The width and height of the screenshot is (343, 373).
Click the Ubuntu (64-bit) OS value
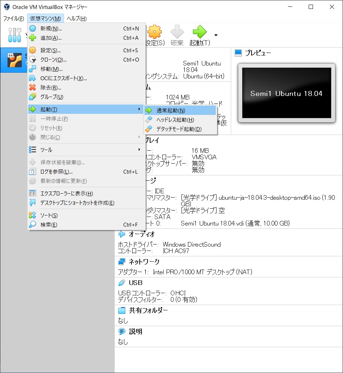pyautogui.click(x=204, y=76)
